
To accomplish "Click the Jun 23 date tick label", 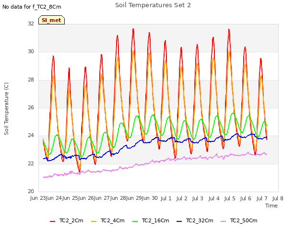I will [x=38, y=198].
